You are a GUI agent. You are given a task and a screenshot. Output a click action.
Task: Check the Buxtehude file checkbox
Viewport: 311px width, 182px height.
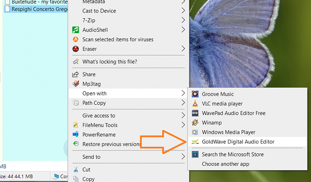pos(7,2)
